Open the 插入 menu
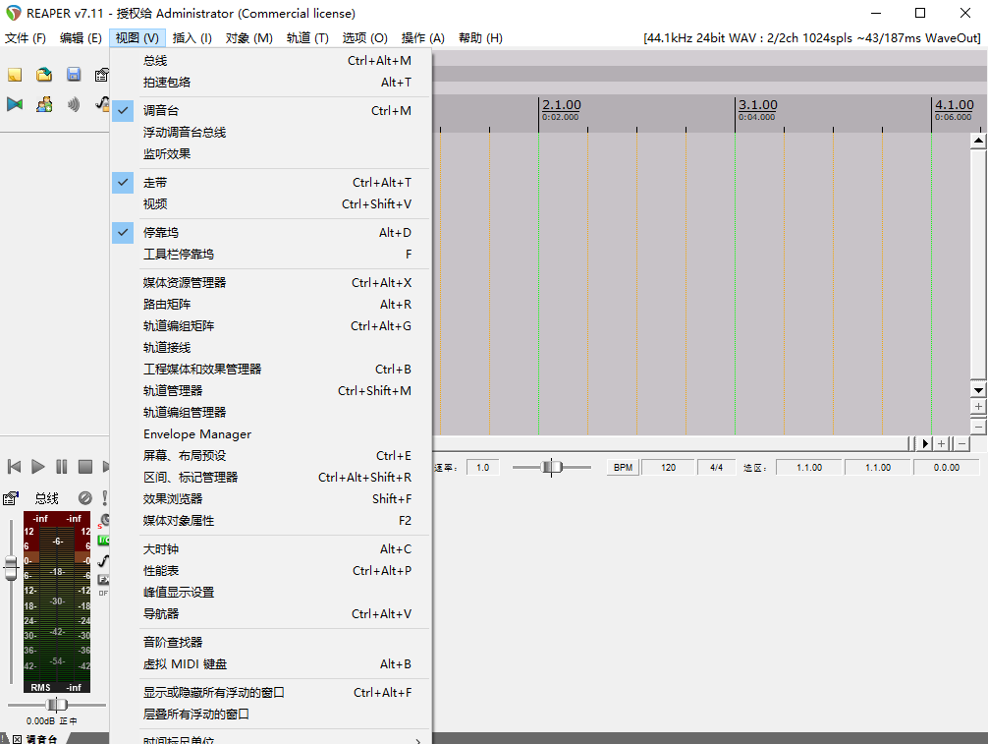Screen dimensions: 988x744 (x=192, y=37)
